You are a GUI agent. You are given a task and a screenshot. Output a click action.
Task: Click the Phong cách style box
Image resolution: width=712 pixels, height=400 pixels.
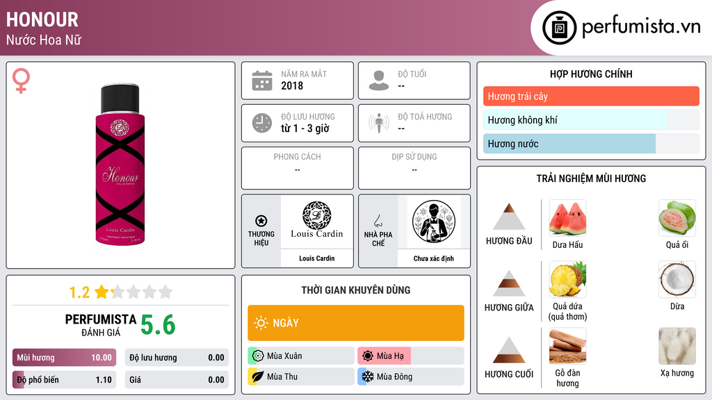tap(298, 168)
